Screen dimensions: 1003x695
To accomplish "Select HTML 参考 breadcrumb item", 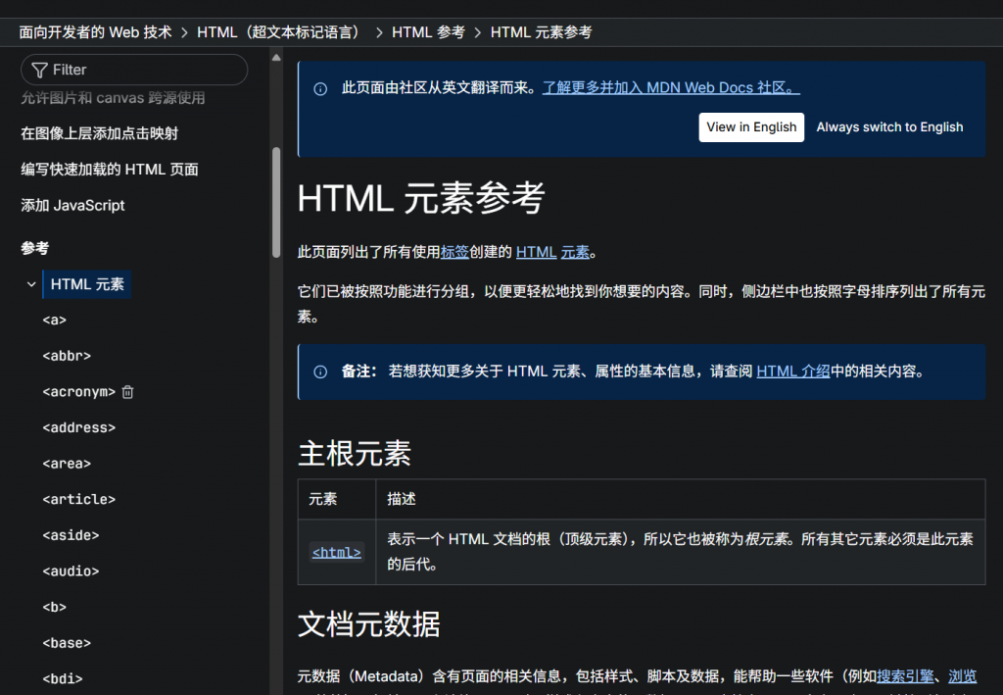I will coord(428,32).
